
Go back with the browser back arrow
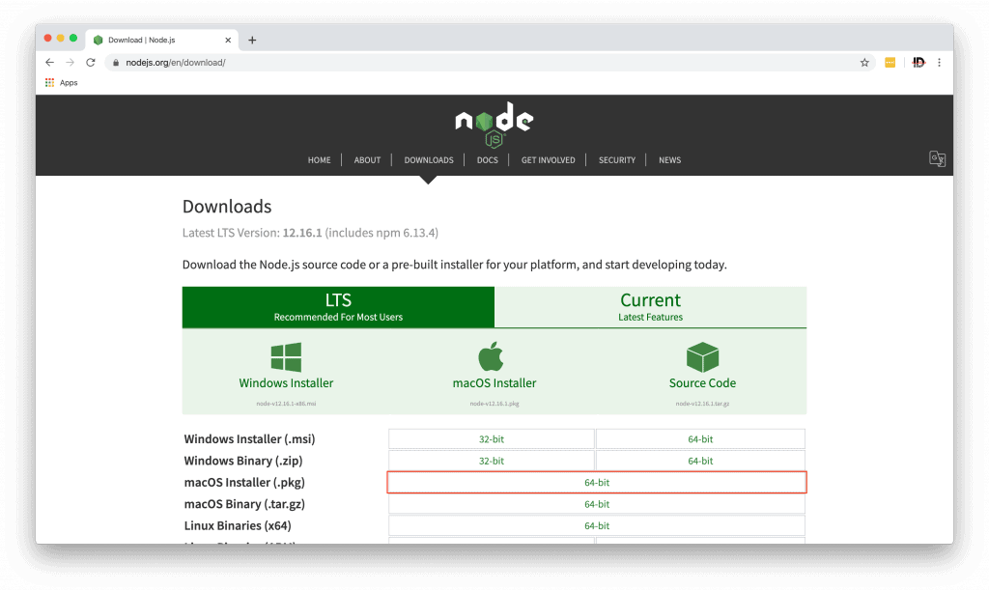pos(50,63)
